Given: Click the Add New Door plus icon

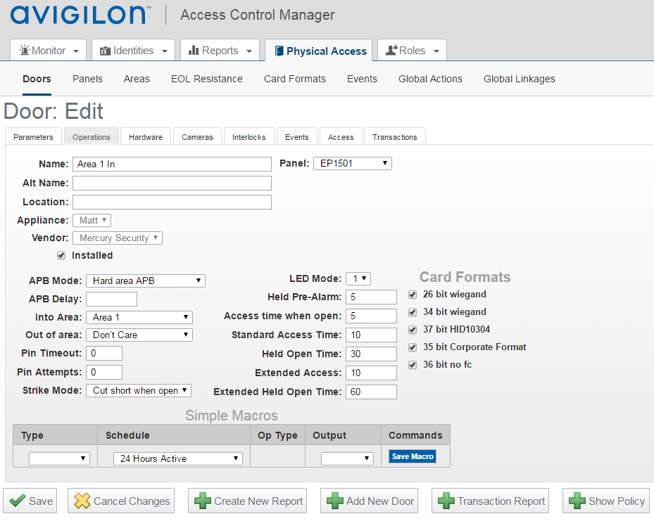Looking at the screenshot, I should pos(334,501).
